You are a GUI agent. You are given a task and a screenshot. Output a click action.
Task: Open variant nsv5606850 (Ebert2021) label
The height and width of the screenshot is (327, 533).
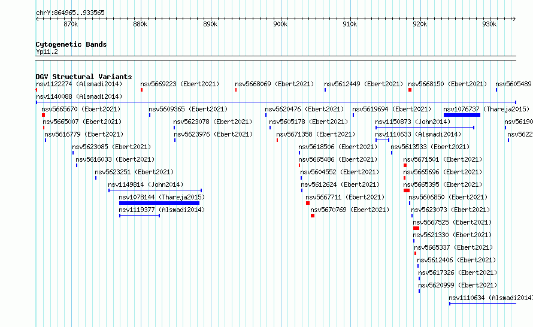pos(448,197)
